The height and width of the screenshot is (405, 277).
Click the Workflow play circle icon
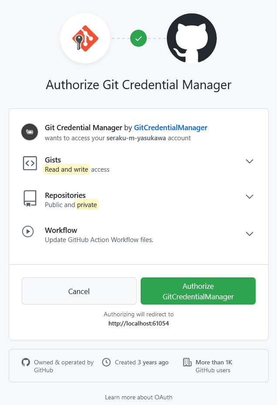point(28,232)
